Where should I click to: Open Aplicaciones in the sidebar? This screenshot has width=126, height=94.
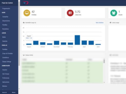6,82
